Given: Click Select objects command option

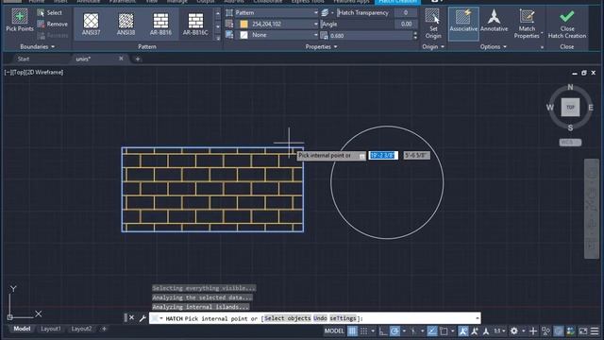Looking at the screenshot, I should click(287, 318).
